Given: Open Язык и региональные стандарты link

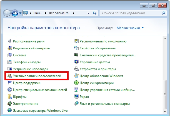Looking at the screenshot, I should (105, 104).
